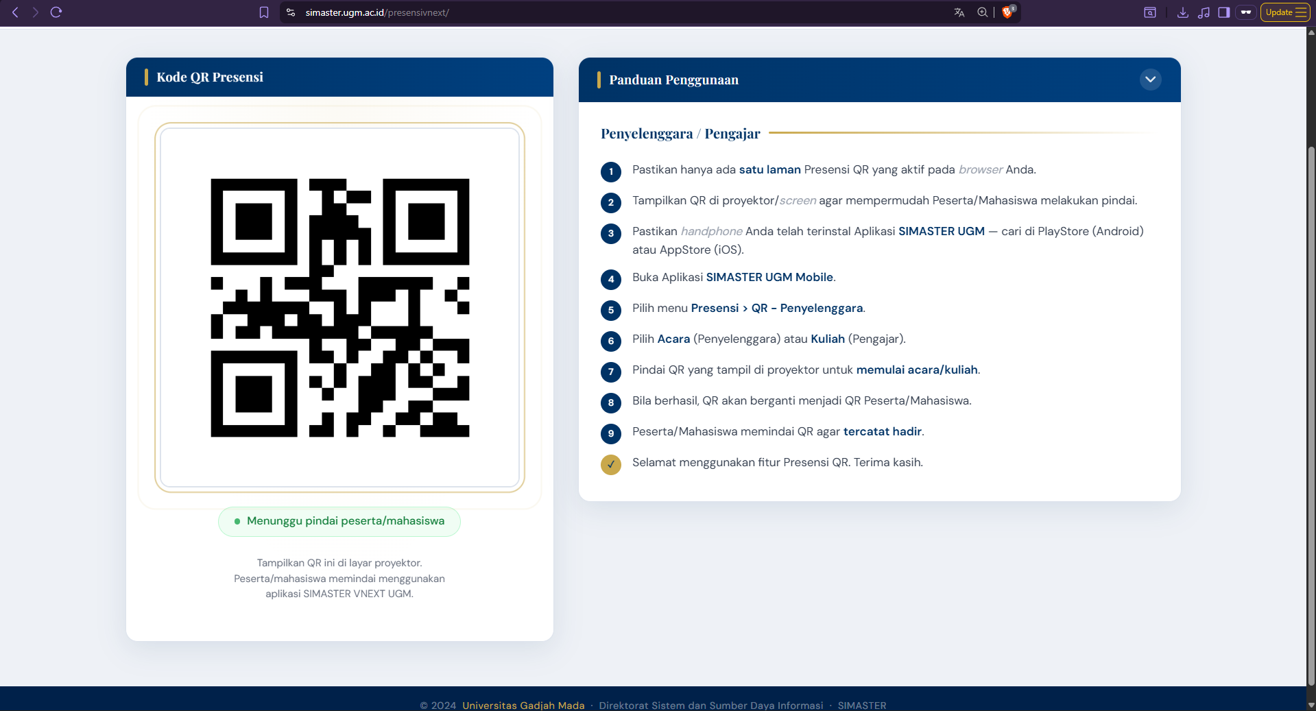Open the zoom magnifier icon
This screenshot has width=1316, height=711.
(x=982, y=12)
